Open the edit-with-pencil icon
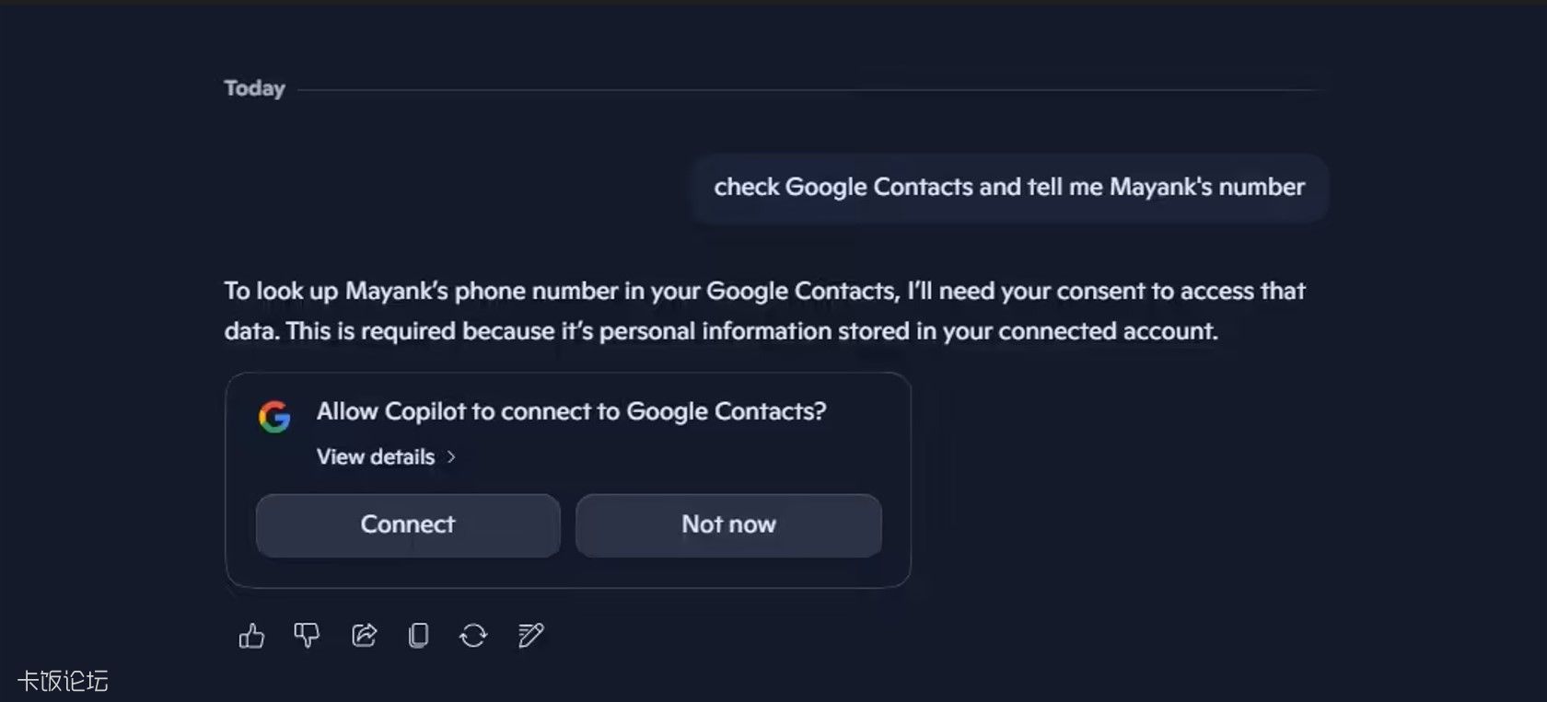The image size is (1547, 702). pos(530,635)
